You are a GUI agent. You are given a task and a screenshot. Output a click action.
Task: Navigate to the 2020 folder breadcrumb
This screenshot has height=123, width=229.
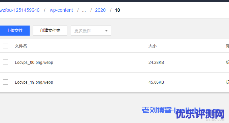click(x=100, y=10)
